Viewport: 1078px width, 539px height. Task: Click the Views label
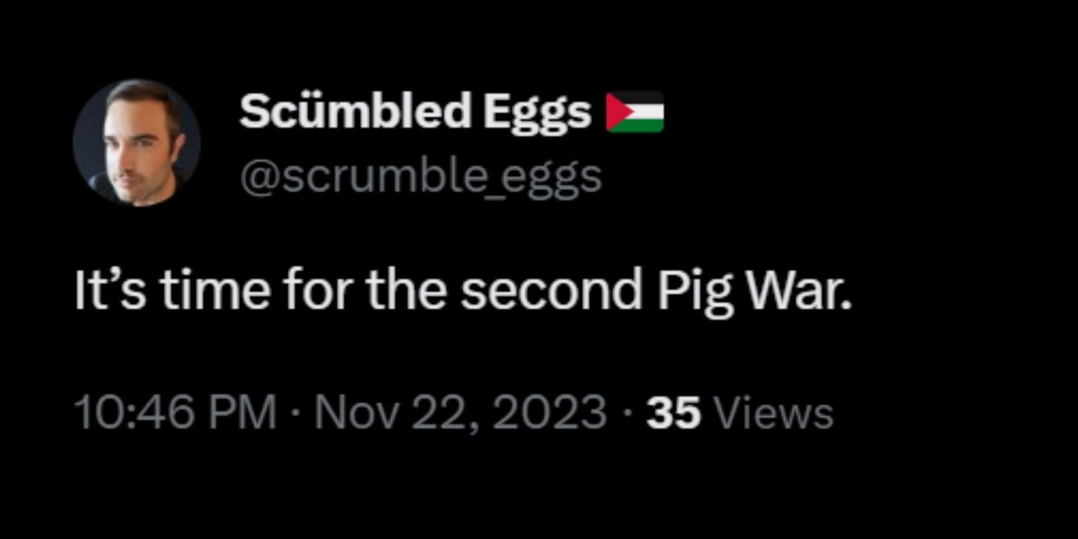tap(773, 413)
